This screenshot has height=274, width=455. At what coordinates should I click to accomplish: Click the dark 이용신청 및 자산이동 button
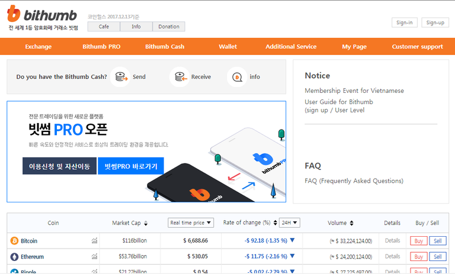(x=59, y=166)
